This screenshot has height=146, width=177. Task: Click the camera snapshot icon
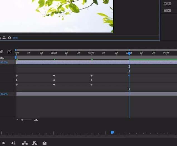pos(45,143)
